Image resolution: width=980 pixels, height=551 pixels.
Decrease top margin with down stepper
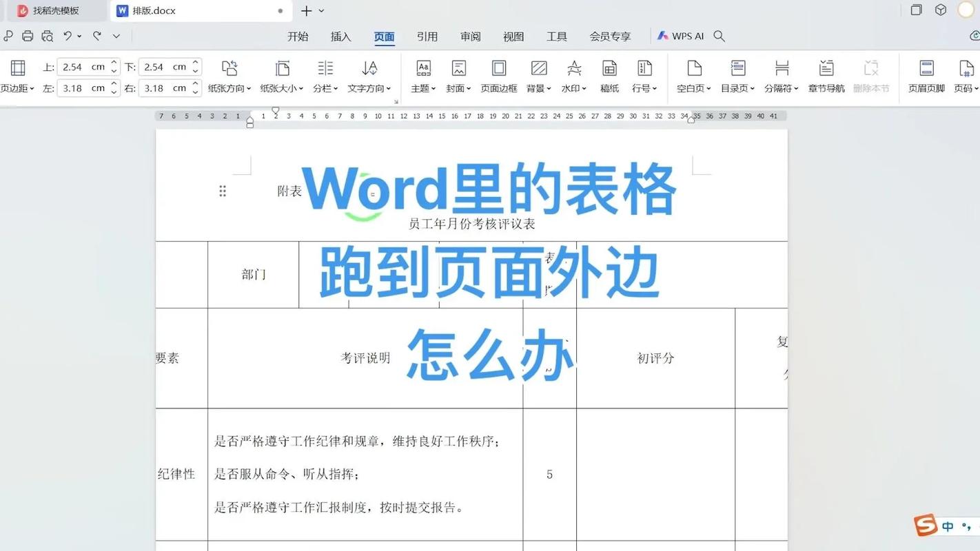click(x=114, y=71)
